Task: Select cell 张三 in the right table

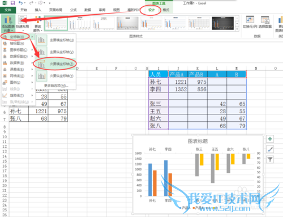Action: (x=158, y=104)
